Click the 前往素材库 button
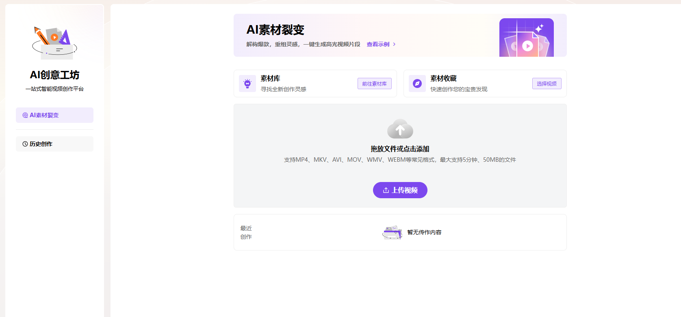The width and height of the screenshot is (681, 317). (x=375, y=84)
